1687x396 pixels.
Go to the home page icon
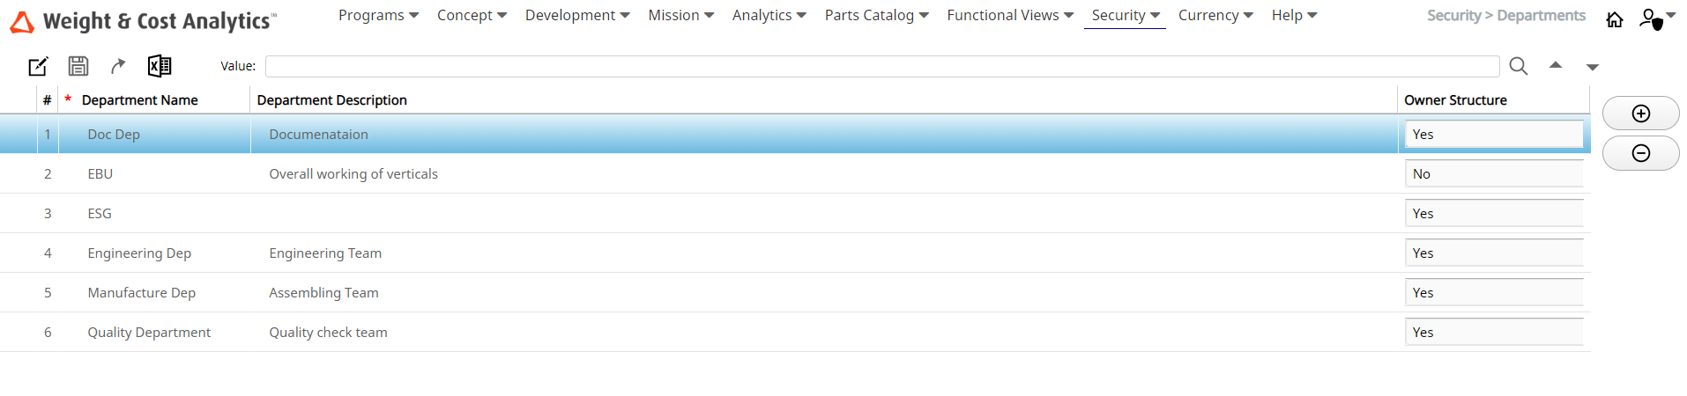tap(1614, 19)
